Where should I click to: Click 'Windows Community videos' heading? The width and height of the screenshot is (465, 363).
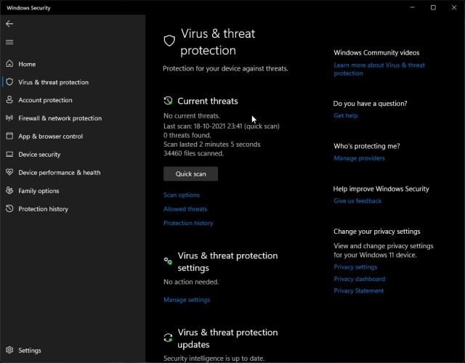[376, 53]
